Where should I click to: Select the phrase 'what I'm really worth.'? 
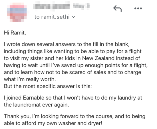[x=30, y=79]
